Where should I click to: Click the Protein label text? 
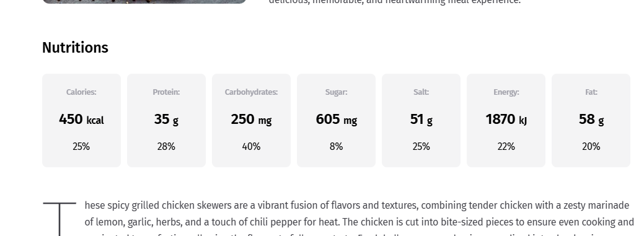pyautogui.click(x=166, y=92)
